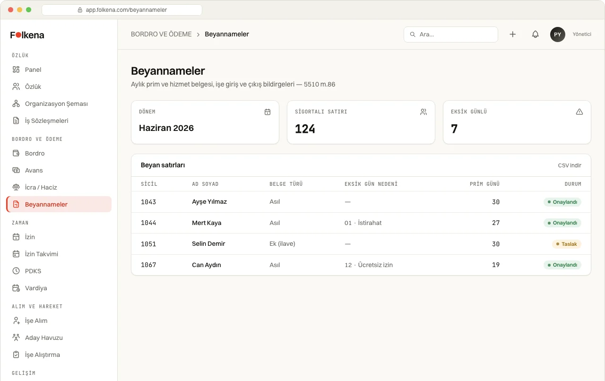Click the warning icon on Eksik Günlü card
This screenshot has width=605, height=381.
(579, 112)
